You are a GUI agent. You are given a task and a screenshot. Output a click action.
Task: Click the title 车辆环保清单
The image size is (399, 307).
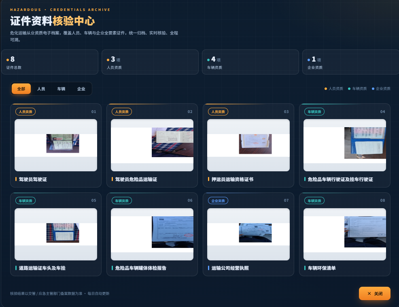[322, 268]
